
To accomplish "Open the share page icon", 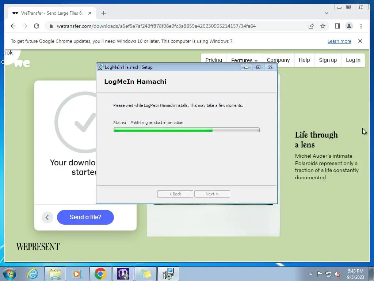I will coord(311,26).
